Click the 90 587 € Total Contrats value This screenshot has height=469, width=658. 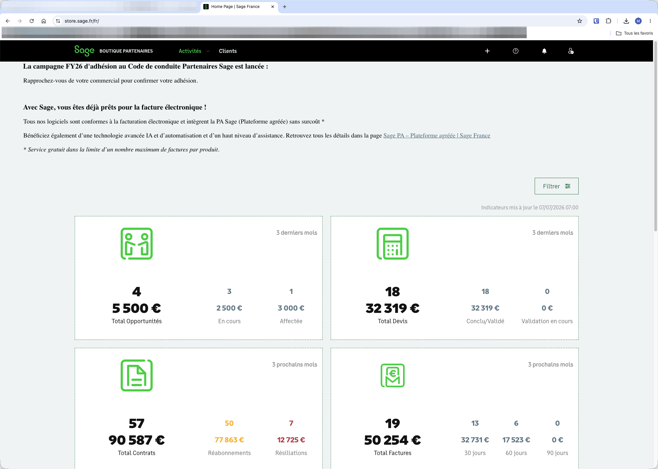click(137, 440)
